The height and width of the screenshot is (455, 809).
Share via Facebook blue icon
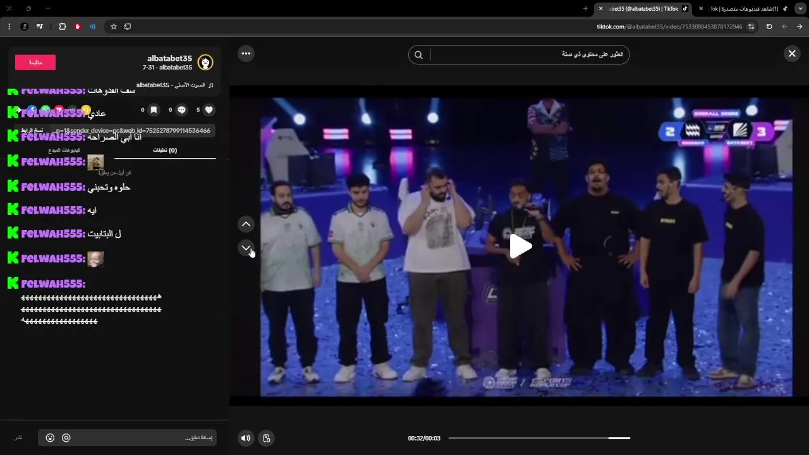(x=32, y=110)
